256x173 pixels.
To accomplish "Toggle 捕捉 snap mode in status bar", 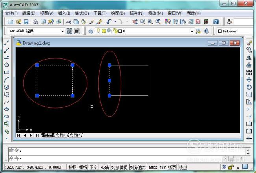I will click(x=72, y=167).
